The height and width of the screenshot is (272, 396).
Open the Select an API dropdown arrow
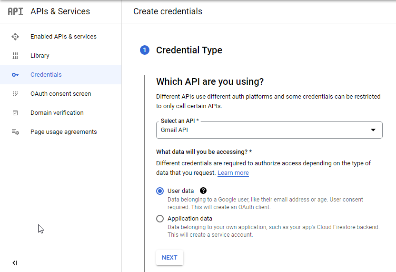click(x=373, y=130)
